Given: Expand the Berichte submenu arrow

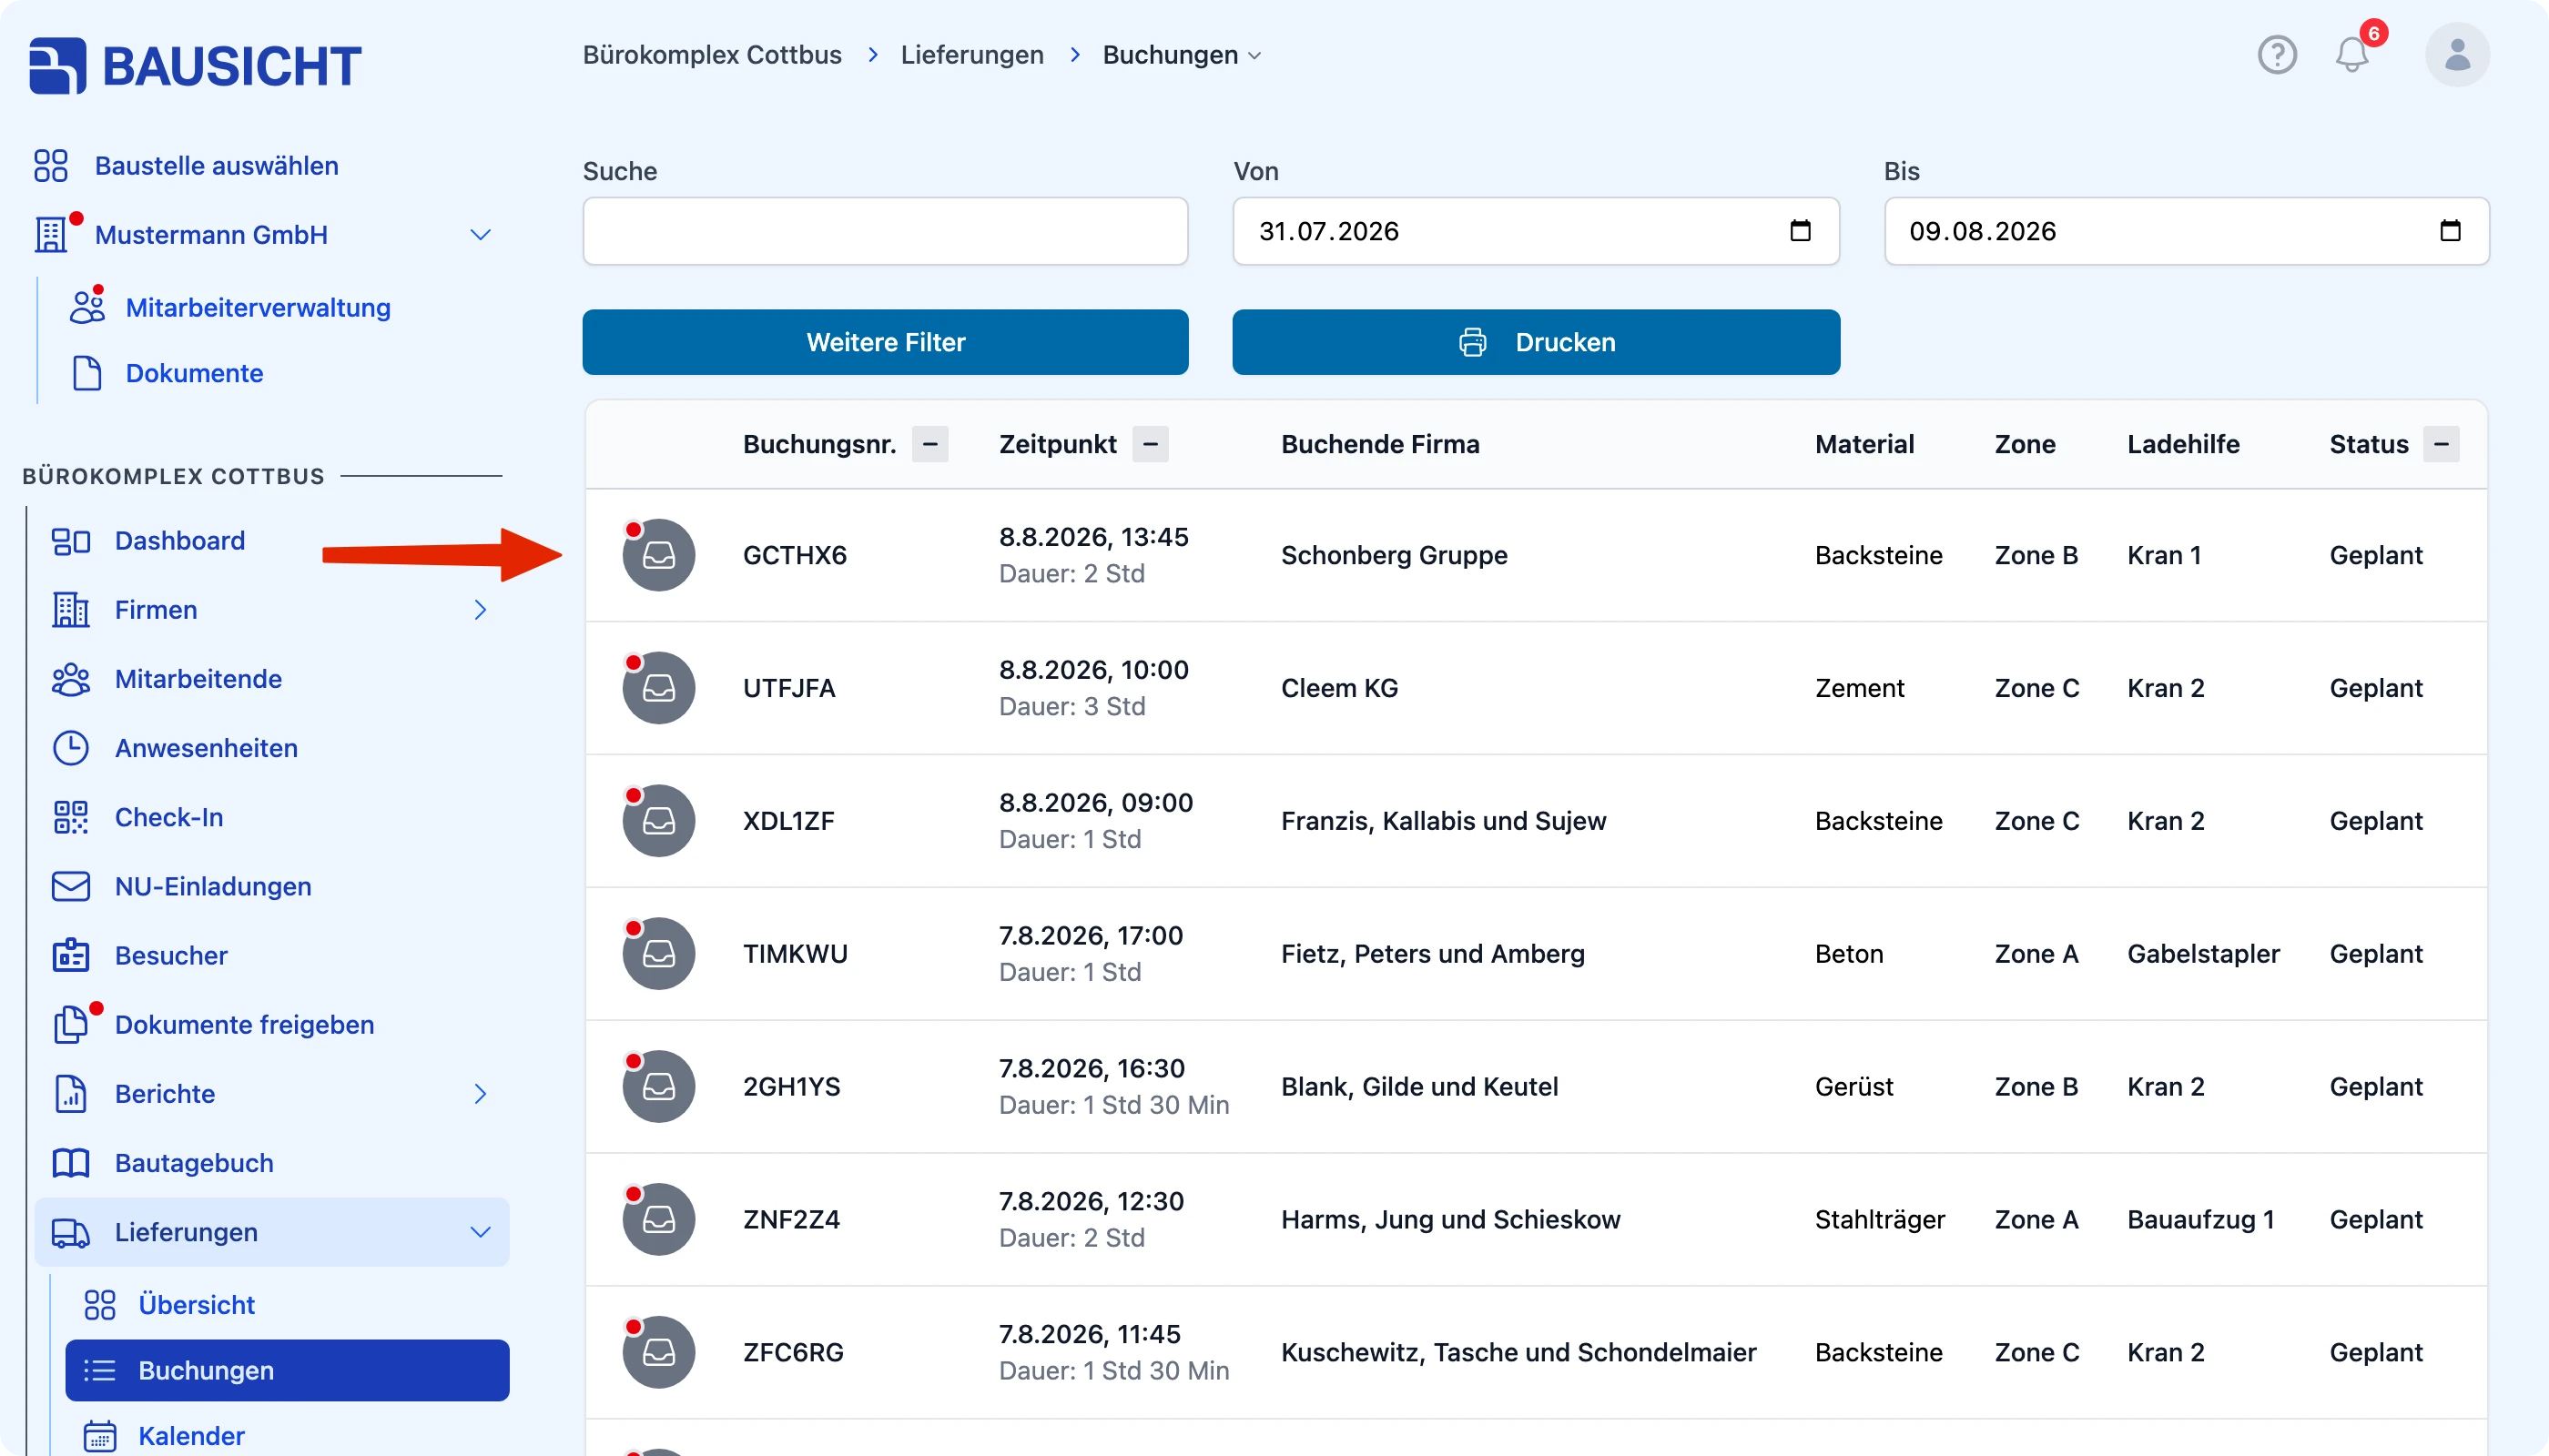Looking at the screenshot, I should [480, 1093].
